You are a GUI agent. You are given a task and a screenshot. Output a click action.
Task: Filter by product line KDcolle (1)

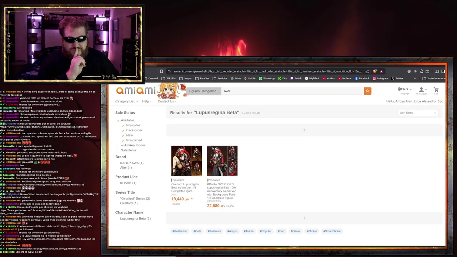click(x=128, y=183)
